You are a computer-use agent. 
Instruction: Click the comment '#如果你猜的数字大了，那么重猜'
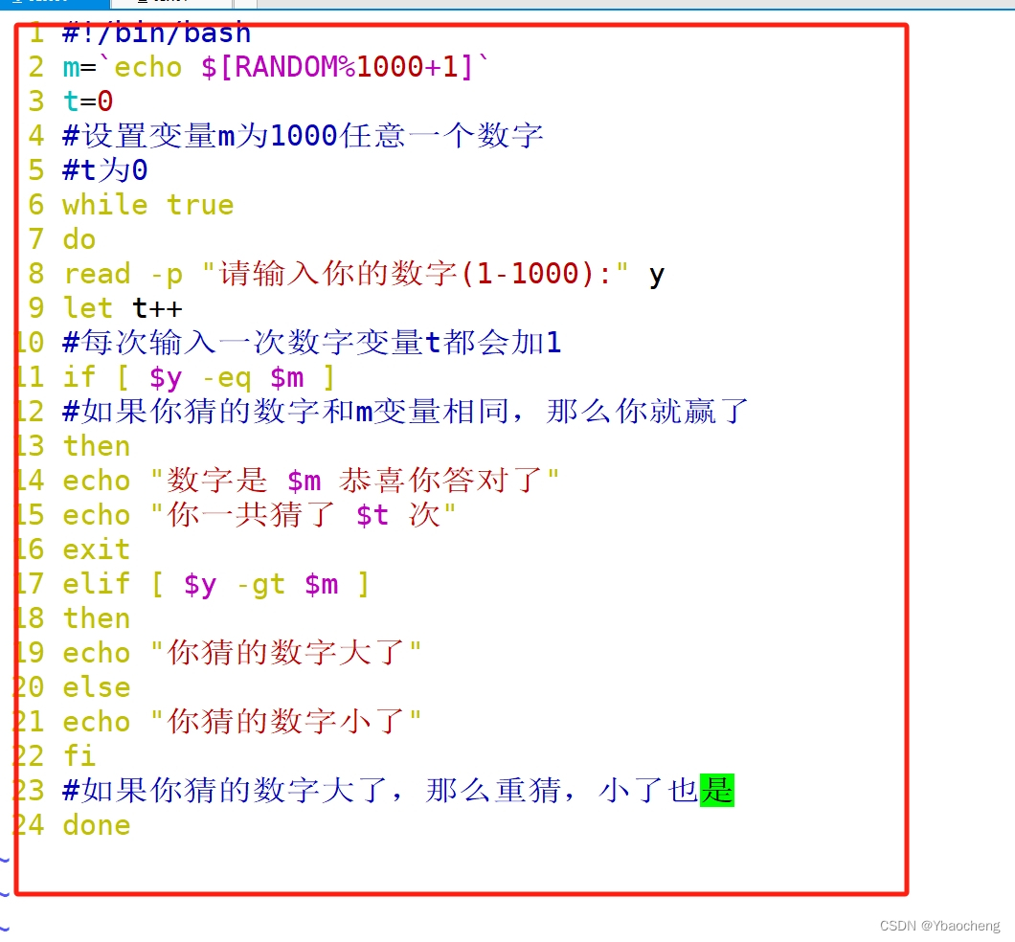tap(311, 791)
